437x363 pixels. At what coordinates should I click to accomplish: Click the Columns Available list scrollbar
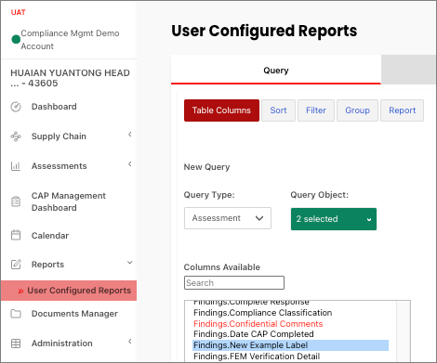[404, 331]
